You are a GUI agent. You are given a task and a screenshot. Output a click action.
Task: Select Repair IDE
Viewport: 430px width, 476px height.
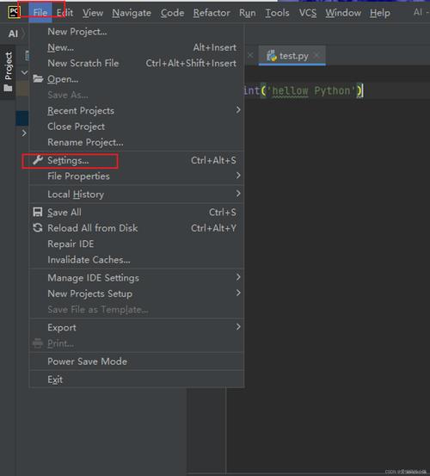(136, 244)
